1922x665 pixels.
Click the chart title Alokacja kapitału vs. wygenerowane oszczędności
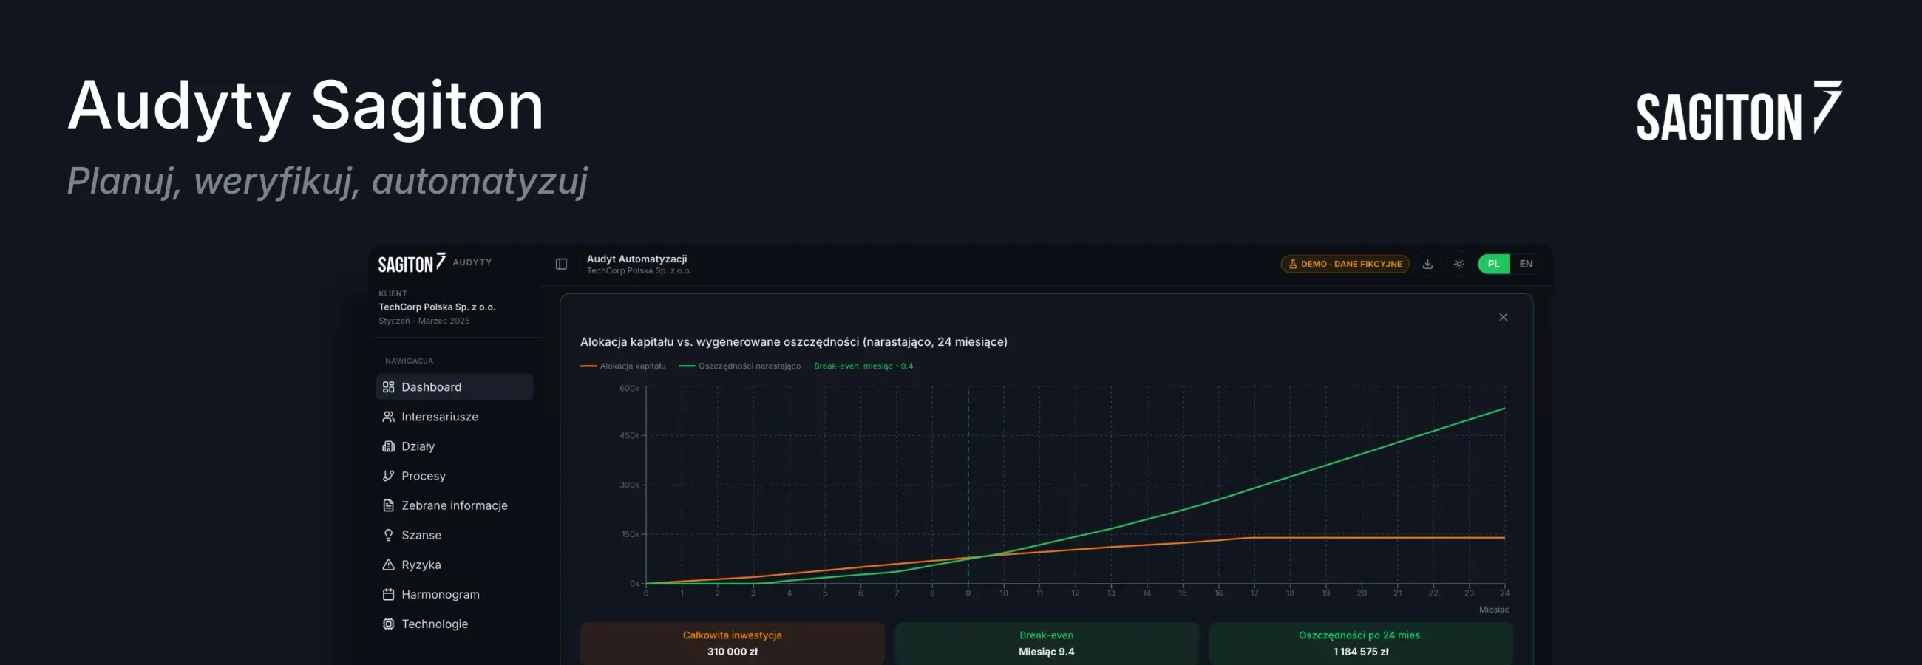794,341
